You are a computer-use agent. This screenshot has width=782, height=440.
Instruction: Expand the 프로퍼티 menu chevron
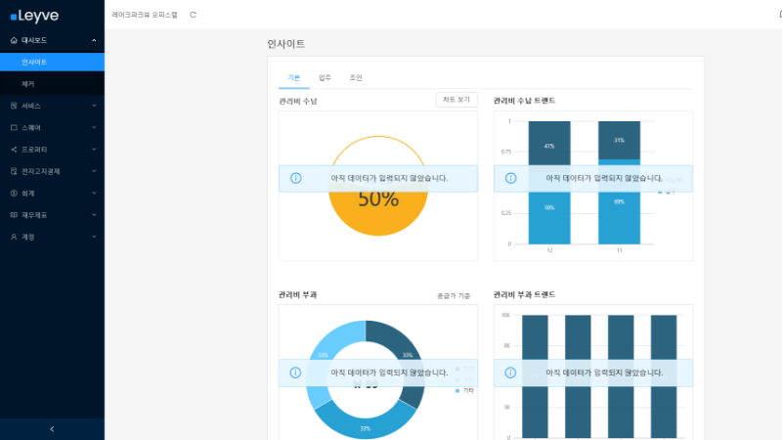[94, 150]
